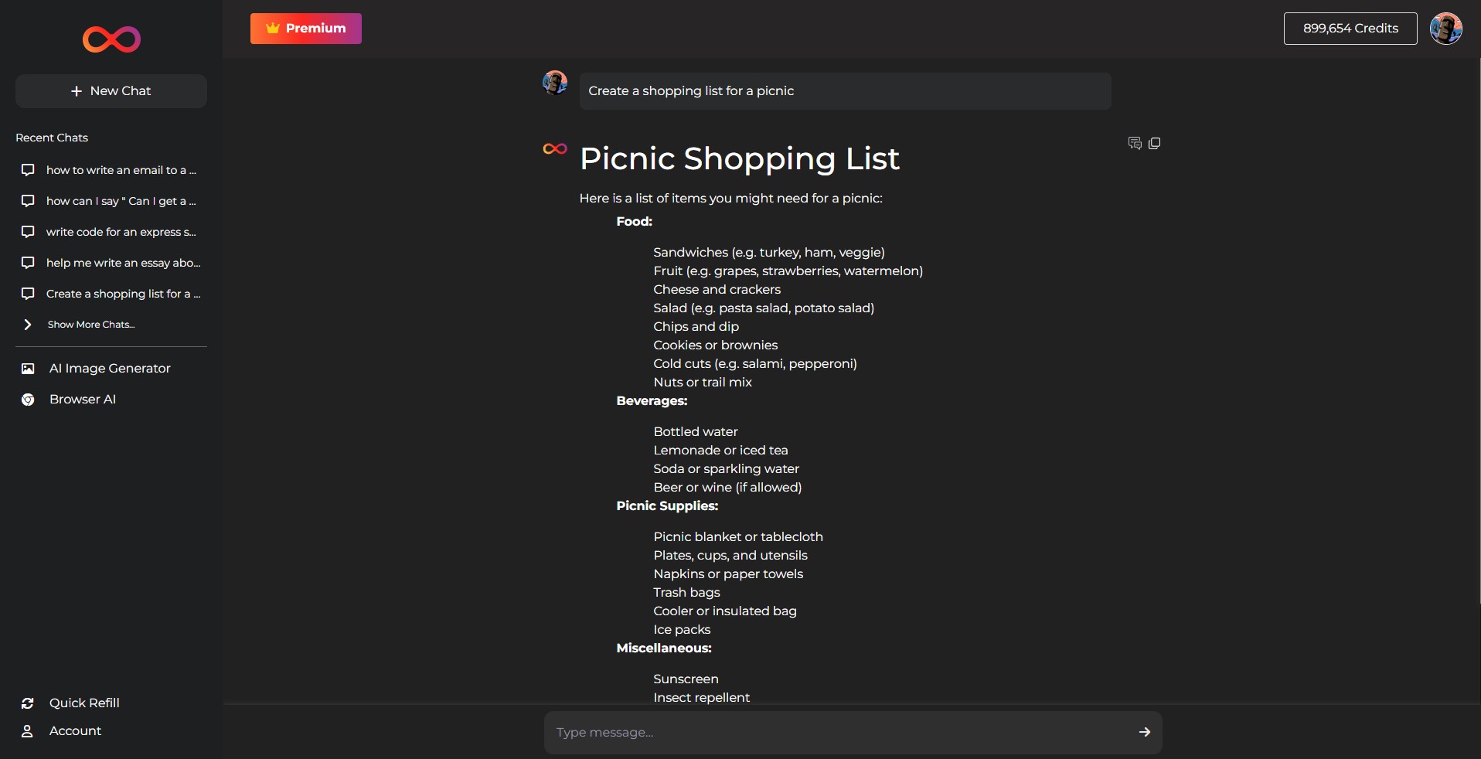Click the infinity icon beside Picnic Shopping List
Screen dimensions: 1481x759
click(555, 149)
